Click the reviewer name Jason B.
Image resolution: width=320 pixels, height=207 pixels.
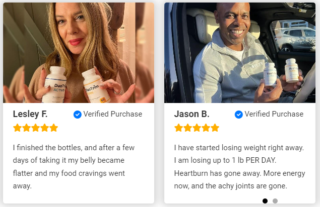click(x=192, y=114)
